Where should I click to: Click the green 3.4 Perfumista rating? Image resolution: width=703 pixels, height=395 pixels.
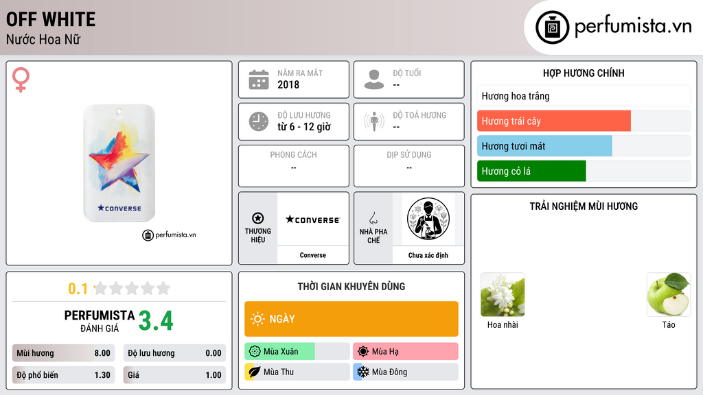pyautogui.click(x=156, y=321)
